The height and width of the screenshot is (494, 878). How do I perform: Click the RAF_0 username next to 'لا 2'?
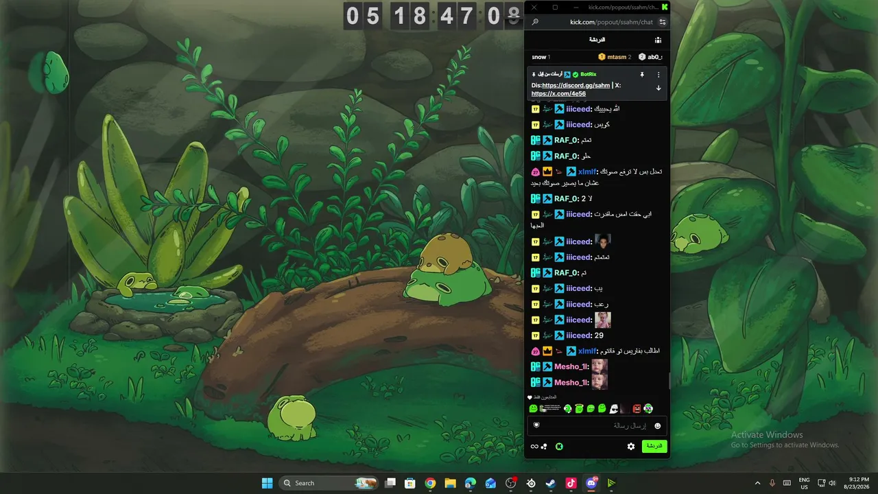point(567,199)
